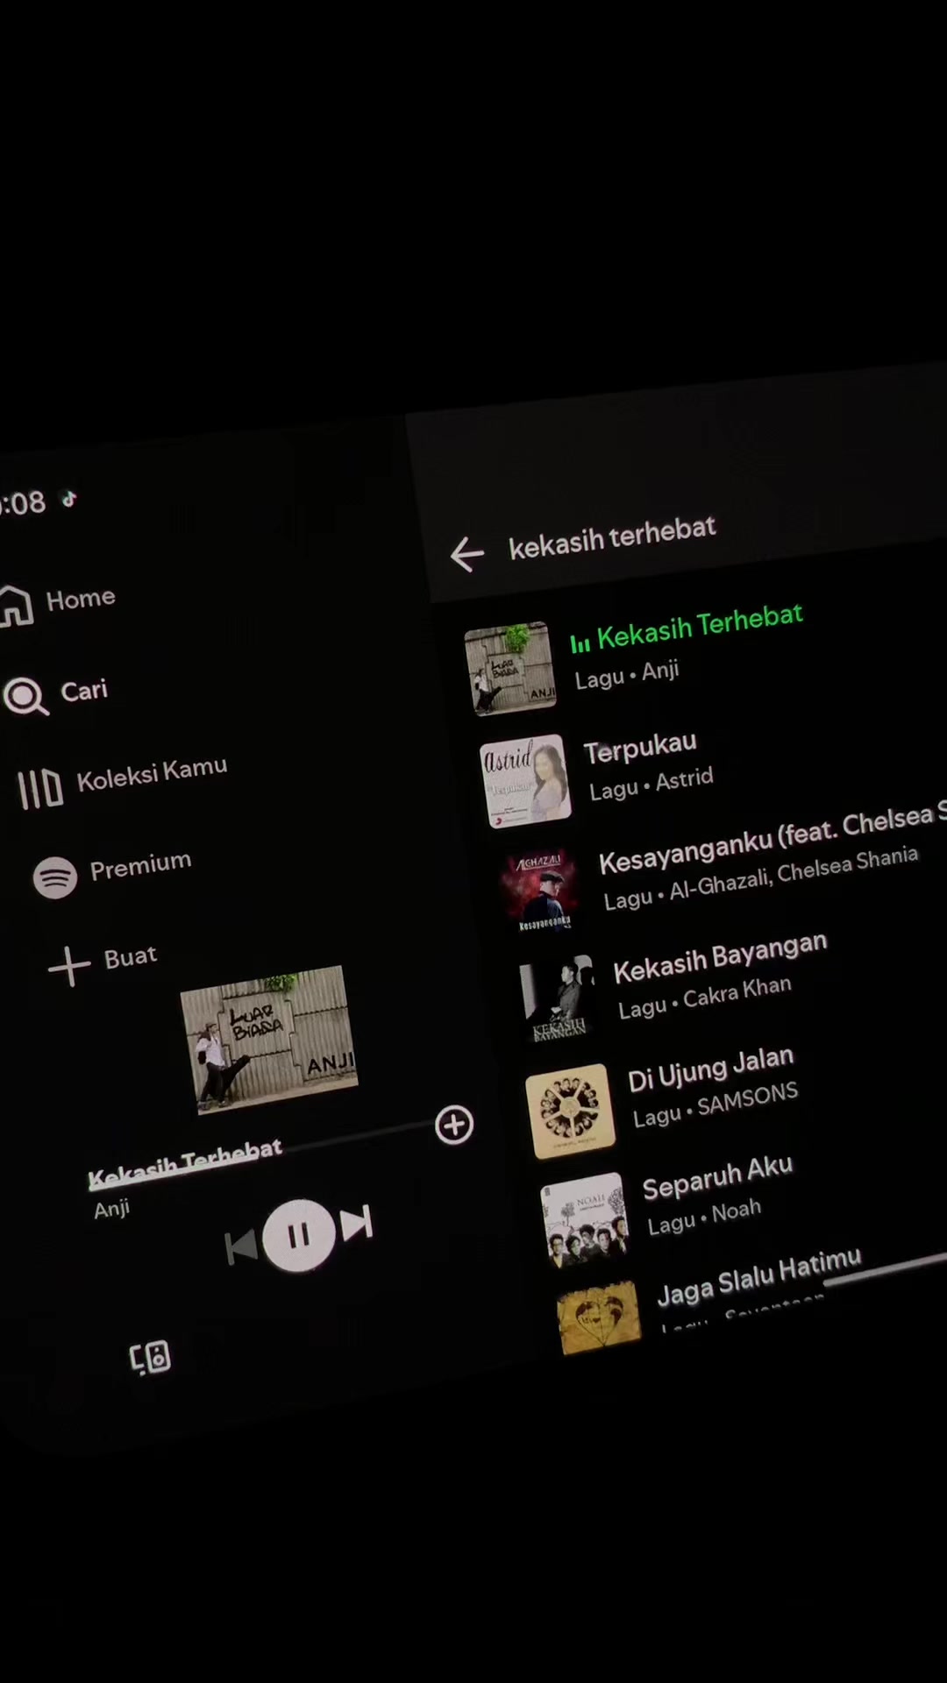Add Kekasih Terhebat with the plus circle
Screen dimensions: 947x1683
pos(454,1126)
